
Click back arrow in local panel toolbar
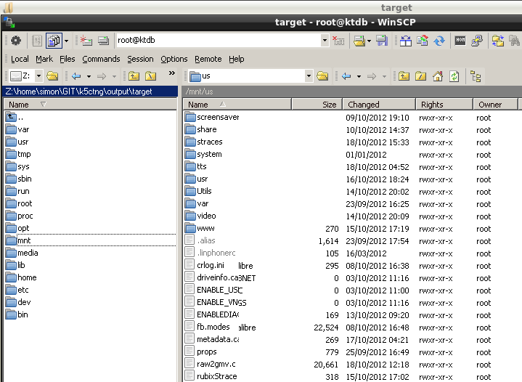point(76,76)
